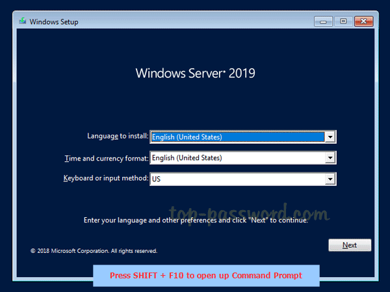The width and height of the screenshot is (390, 292).
Task: Click the "Time and currency format" label
Action: point(107,158)
